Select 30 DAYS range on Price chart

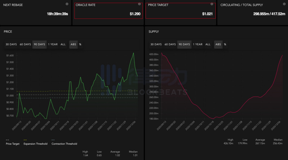point(11,44)
